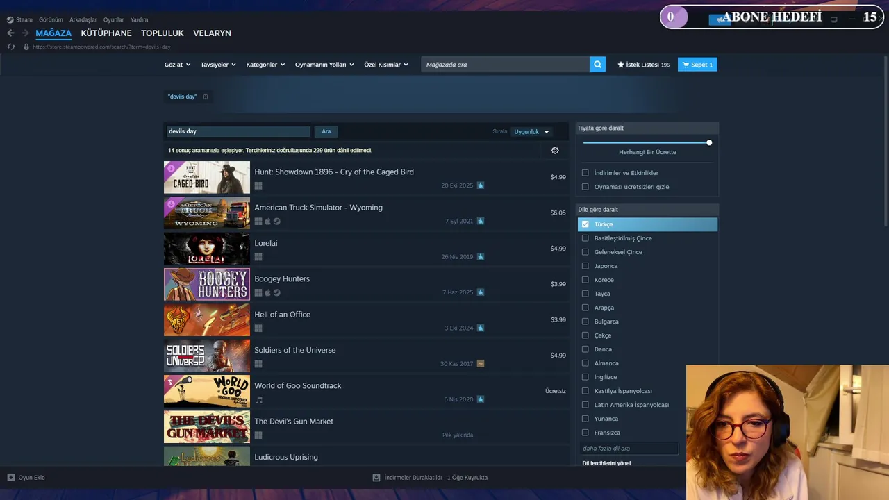Screen dimensions: 889x500
Task: Uncheck the Türkçe language filter
Action: [x=585, y=224]
